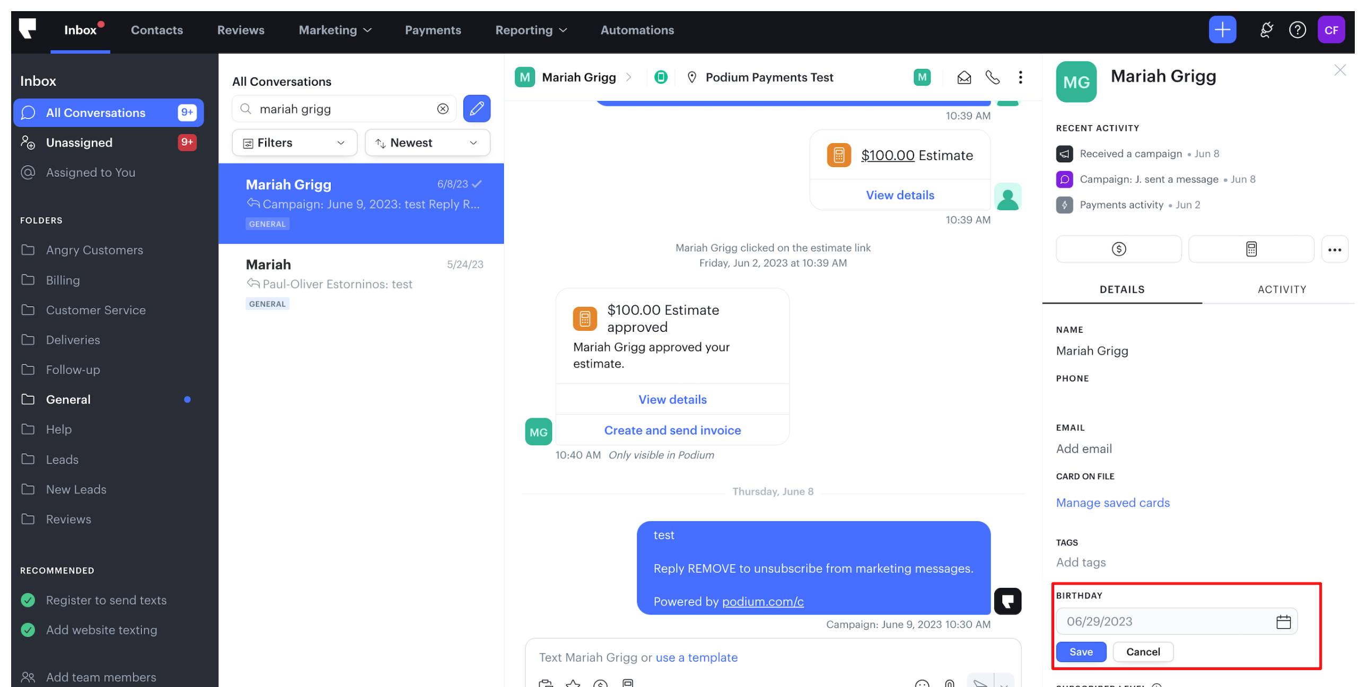1367x687 pixels.
Task: Expand the Marketing menu chevron
Action: pos(369,30)
